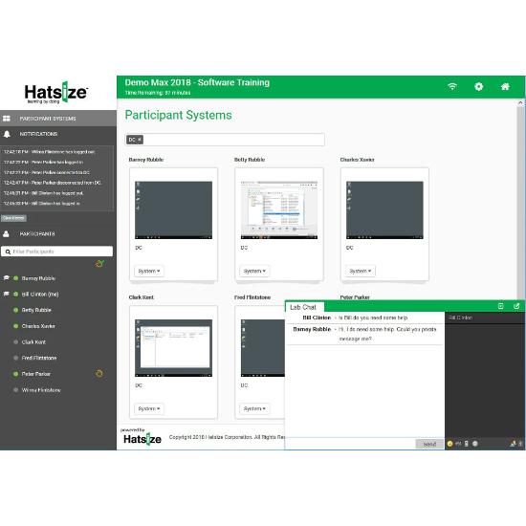Click the Filter Participants search field
This screenshot has width=526, height=526.
click(57, 252)
